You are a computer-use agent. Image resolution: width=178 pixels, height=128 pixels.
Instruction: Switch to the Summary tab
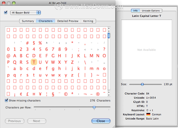(28, 21)
